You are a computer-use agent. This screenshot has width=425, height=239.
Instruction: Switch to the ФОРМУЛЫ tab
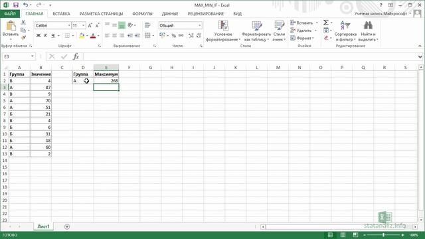142,13
